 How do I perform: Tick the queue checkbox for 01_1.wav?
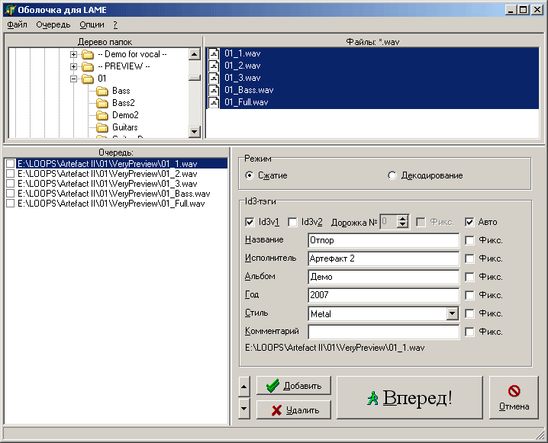(11, 164)
